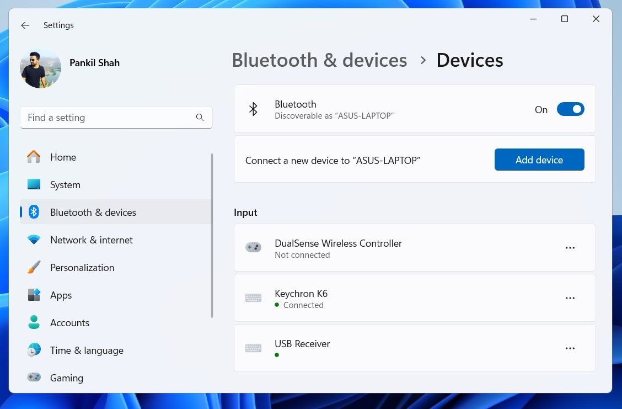Click the Add device button
622x409 pixels.
pos(539,160)
